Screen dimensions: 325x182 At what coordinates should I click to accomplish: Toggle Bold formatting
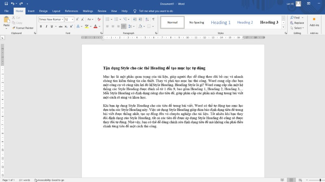click(x=41, y=26)
